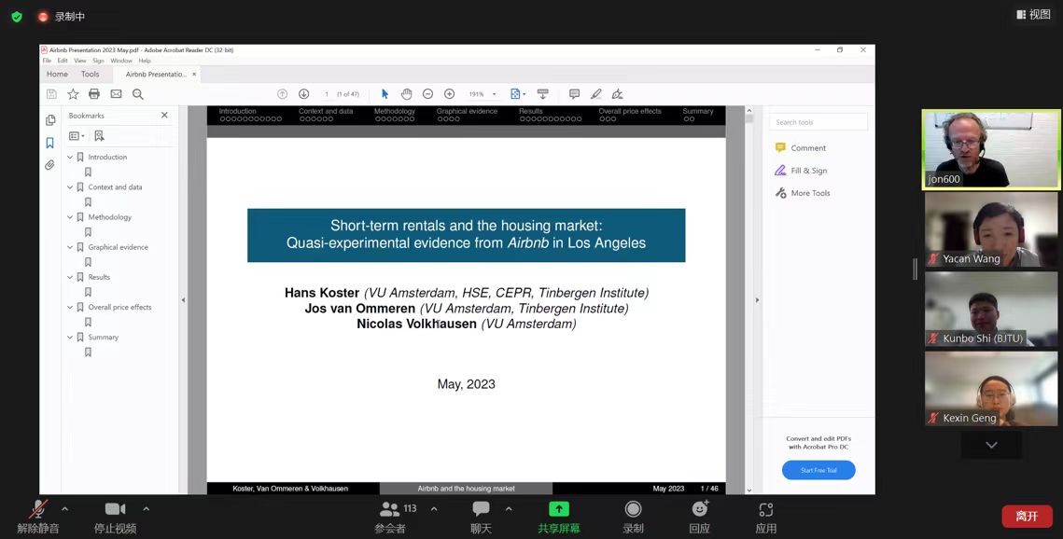The image size is (1063, 539).
Task: Open the bookmark options list dropdown
Action: [x=77, y=135]
